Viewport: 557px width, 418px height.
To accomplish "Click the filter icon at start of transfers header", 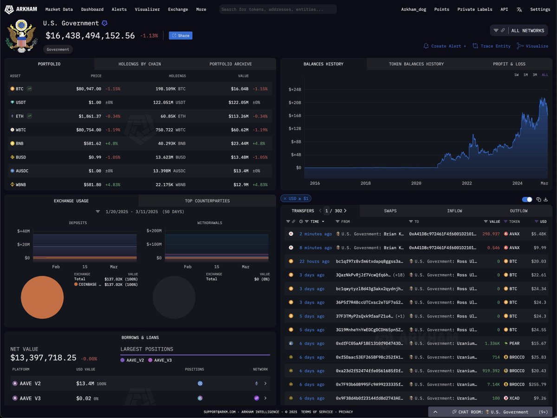I will [x=289, y=222].
